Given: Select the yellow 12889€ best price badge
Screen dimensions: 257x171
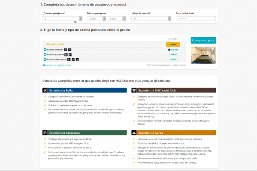Looking at the screenshot, I should (173, 44).
